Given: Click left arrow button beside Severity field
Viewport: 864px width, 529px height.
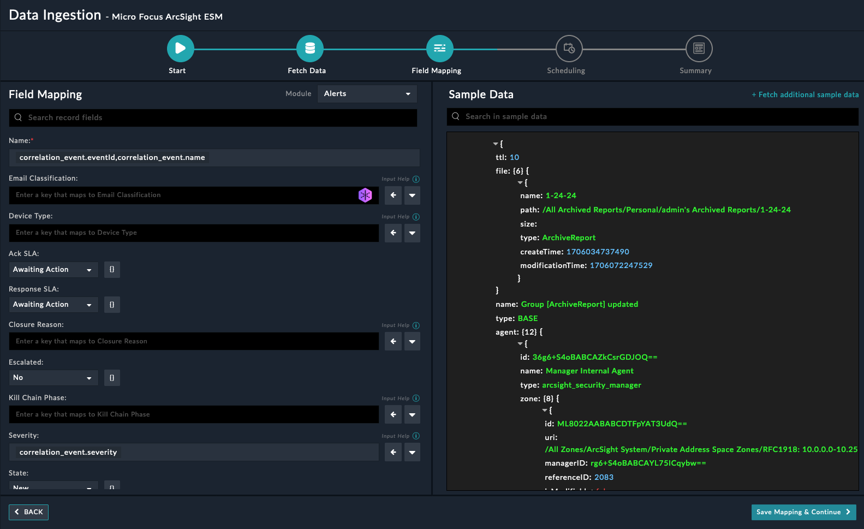Looking at the screenshot, I should (393, 452).
